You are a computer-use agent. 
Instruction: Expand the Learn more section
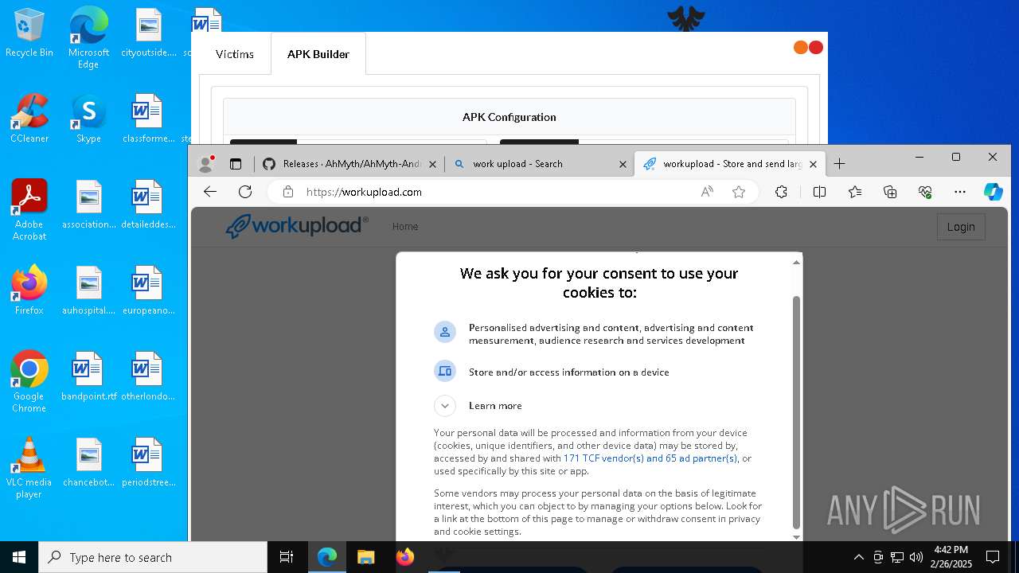(x=445, y=405)
